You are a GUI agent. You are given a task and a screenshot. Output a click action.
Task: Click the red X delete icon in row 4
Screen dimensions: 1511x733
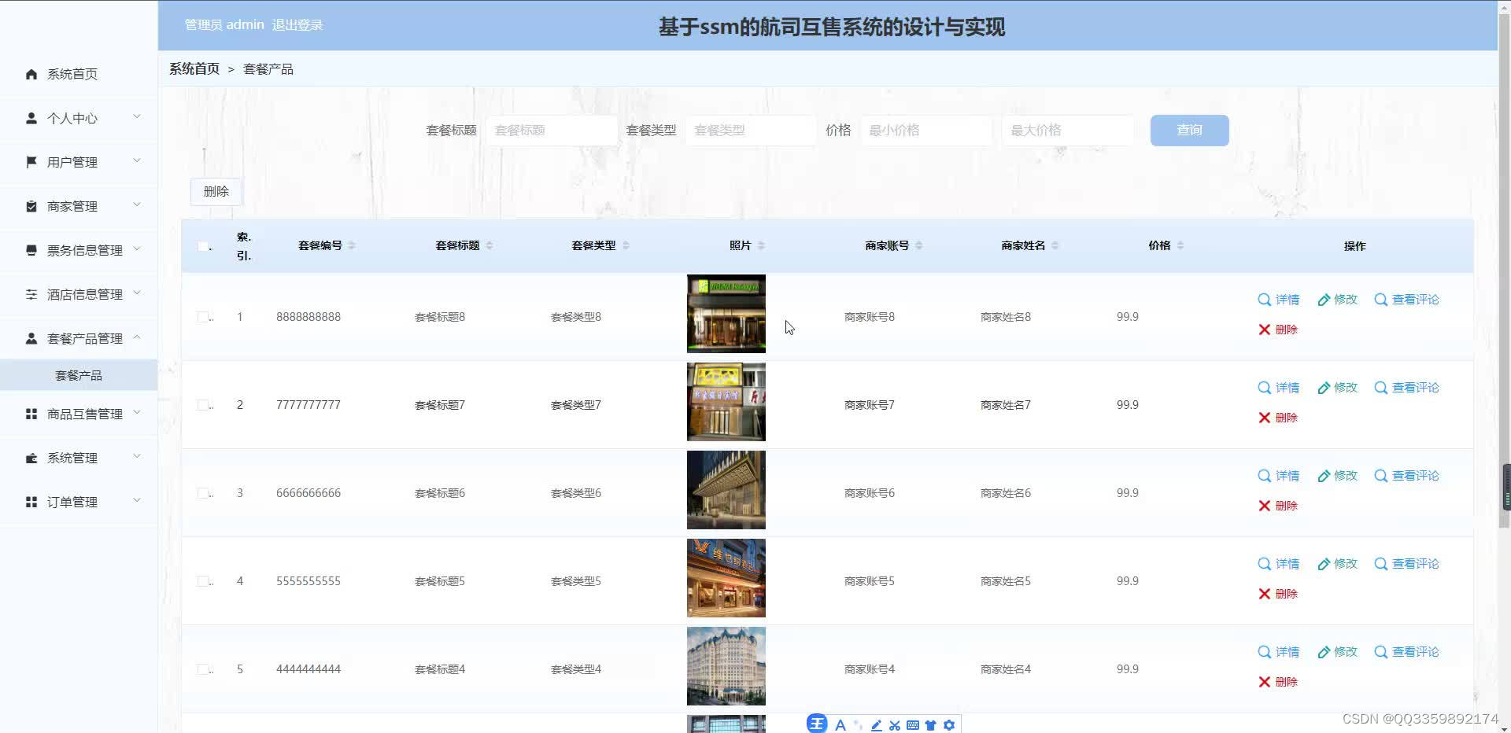click(1264, 594)
